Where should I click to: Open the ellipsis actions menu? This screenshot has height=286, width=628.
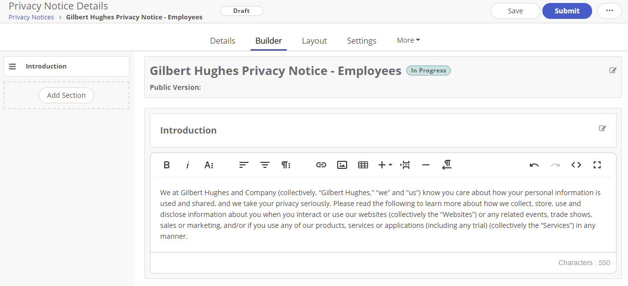click(x=610, y=10)
